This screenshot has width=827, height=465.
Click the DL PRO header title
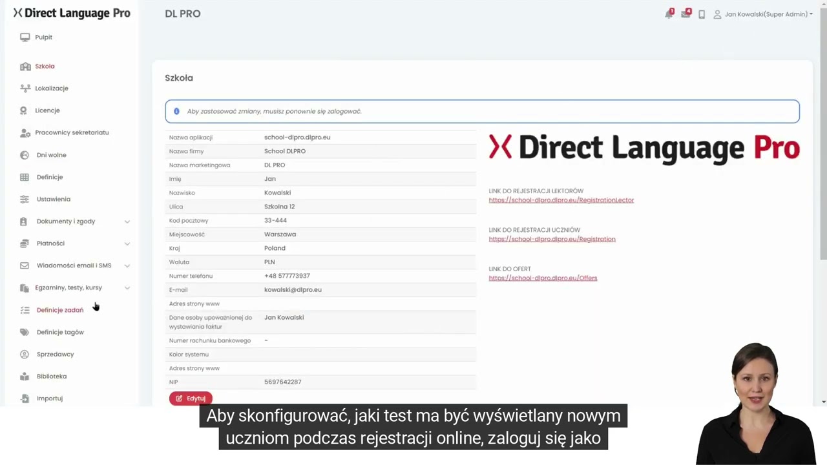tap(183, 14)
